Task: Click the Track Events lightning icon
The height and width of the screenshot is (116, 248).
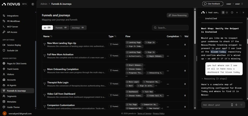Action: pos(4,69)
